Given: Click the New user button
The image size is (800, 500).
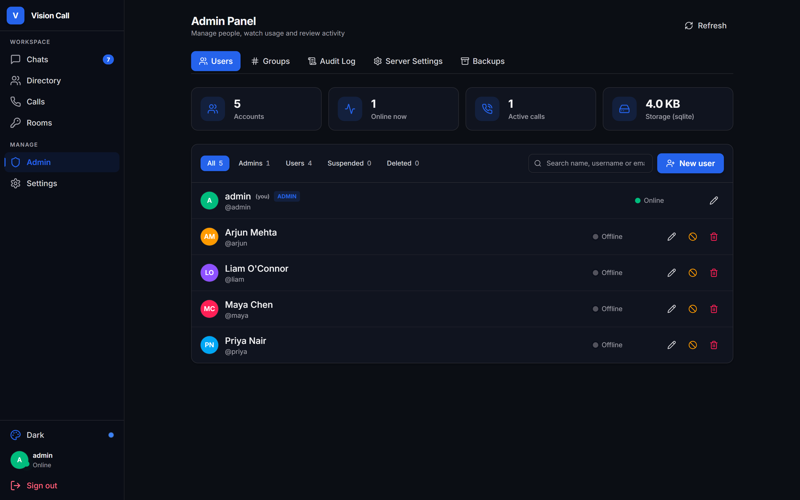Looking at the screenshot, I should pos(690,163).
